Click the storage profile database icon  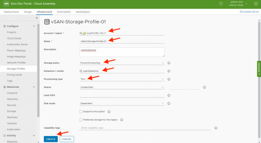[x=47, y=22]
